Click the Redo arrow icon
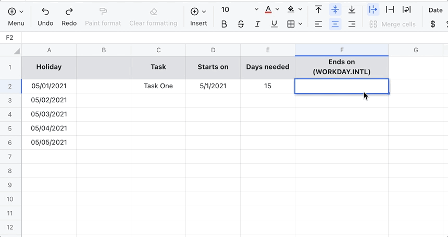Viewport: 448px width, 237px height. [x=69, y=11]
